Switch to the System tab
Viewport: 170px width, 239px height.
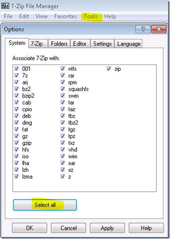(x=17, y=43)
